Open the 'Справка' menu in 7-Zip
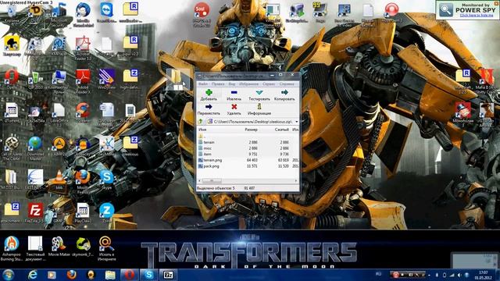The image size is (500, 281). (287, 84)
